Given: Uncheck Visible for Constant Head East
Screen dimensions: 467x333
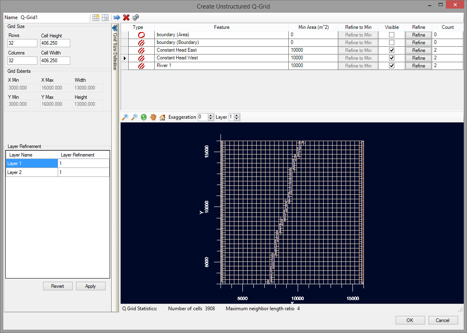Looking at the screenshot, I should pos(391,50).
